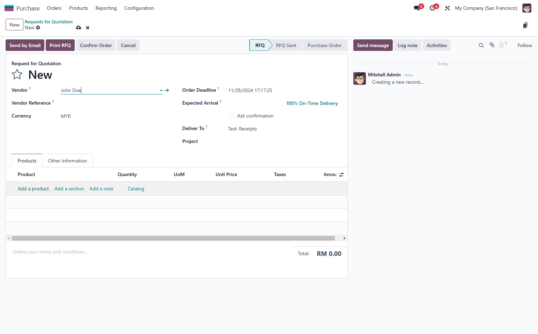Open column settings adjust icon in table
This screenshot has height=334, width=538.
(341, 175)
